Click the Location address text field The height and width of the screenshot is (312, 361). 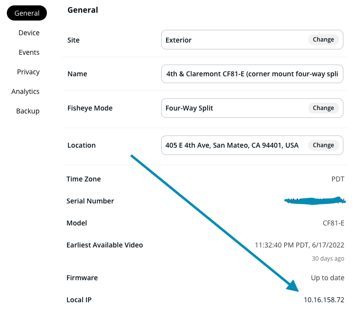(x=232, y=145)
